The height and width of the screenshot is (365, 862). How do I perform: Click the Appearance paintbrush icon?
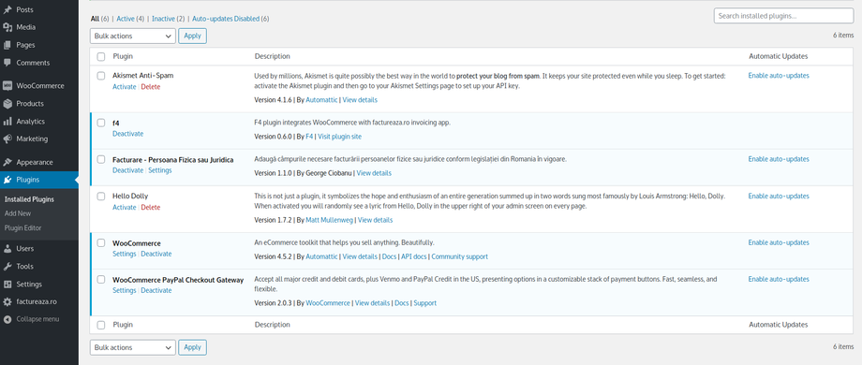coord(7,163)
